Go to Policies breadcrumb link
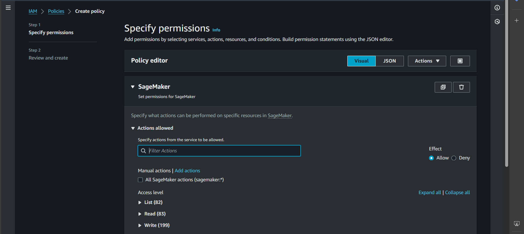The width and height of the screenshot is (524, 234). point(56,11)
